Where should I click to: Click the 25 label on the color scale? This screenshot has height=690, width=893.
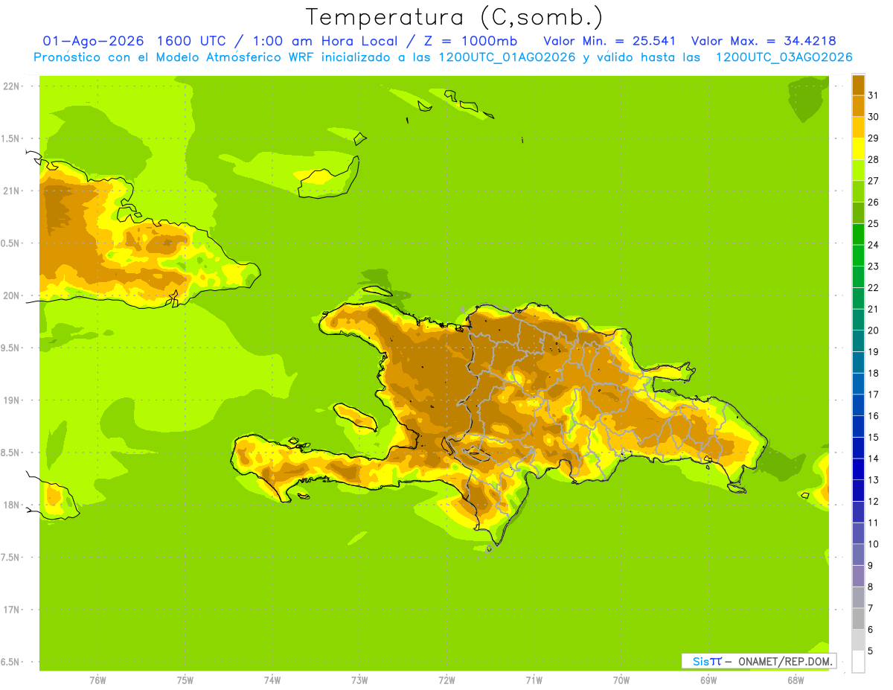point(873,223)
